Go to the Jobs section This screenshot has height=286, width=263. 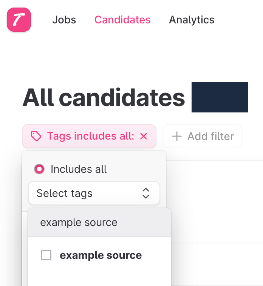pyautogui.click(x=64, y=20)
